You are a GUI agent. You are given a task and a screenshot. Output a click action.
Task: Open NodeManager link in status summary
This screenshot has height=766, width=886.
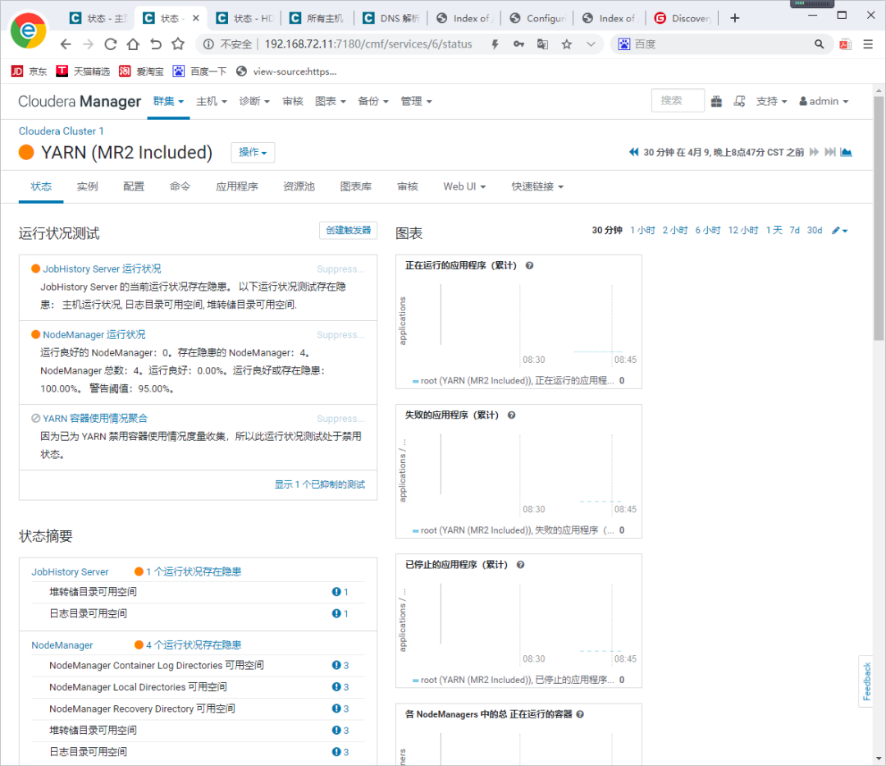point(62,645)
